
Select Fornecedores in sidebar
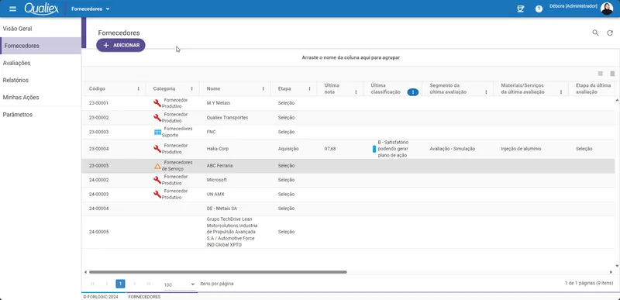pyautogui.click(x=40, y=46)
